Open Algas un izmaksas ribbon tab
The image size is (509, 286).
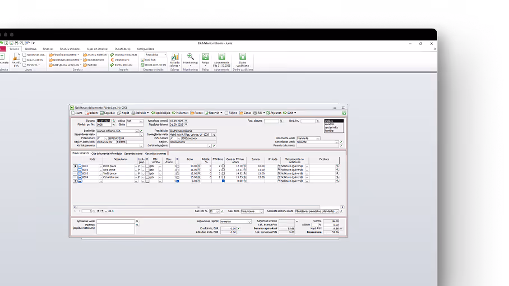[x=98, y=49]
